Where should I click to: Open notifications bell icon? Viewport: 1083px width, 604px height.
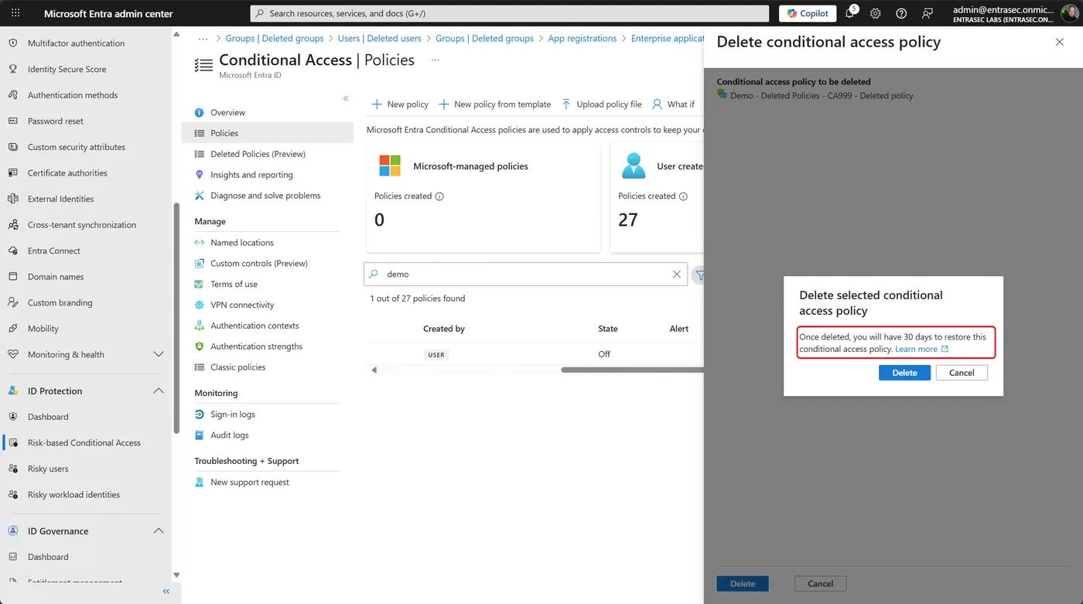click(x=850, y=13)
